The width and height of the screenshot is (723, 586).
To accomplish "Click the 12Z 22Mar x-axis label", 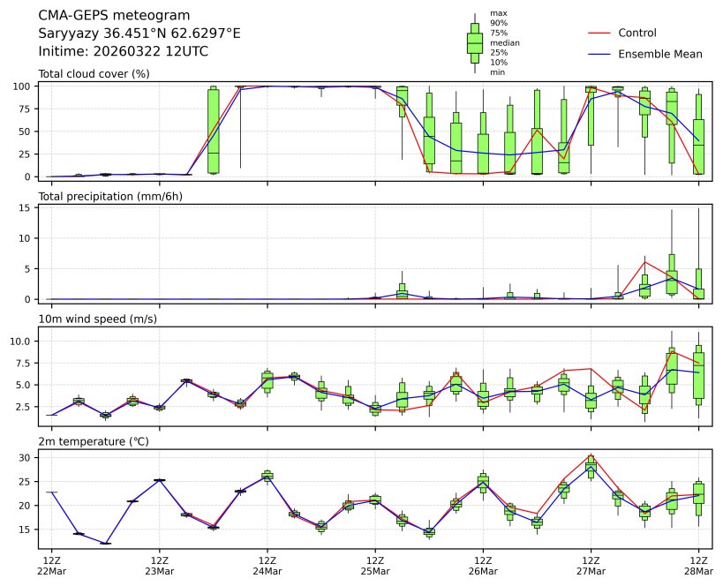I will (x=51, y=565).
